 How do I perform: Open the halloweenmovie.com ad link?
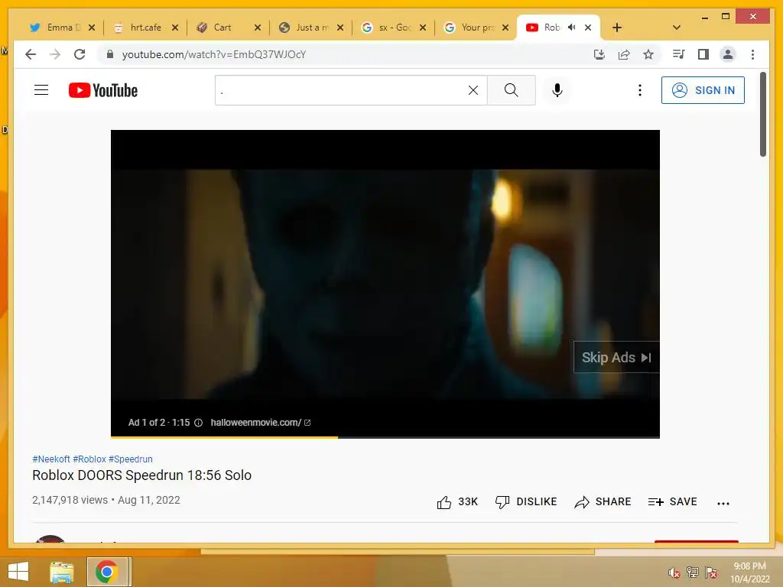(260, 422)
